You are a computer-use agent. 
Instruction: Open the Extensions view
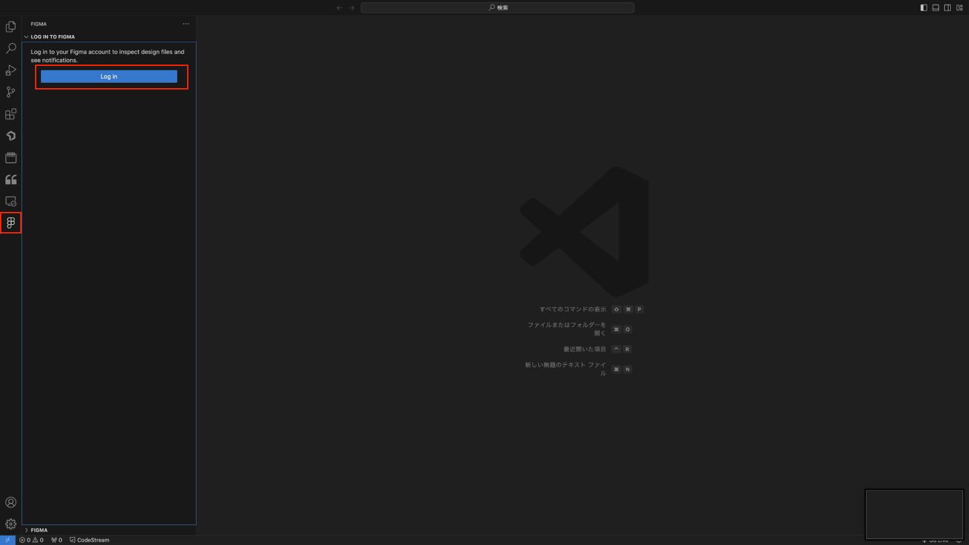(x=11, y=114)
